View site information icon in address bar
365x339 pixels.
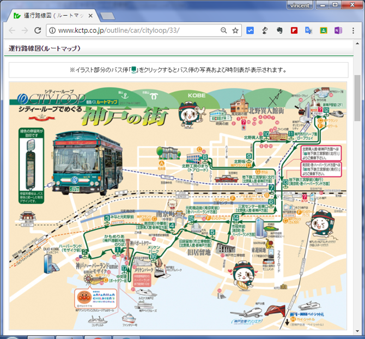click(x=52, y=31)
